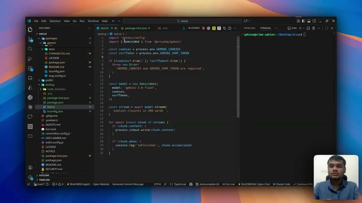Open the Terminal menu
Viewport: 362px width, 203px height.
pos(93,21)
